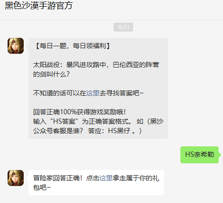Open the avatar next to the correct-answer reply
The image size is (223, 203).
click(x=16, y=178)
